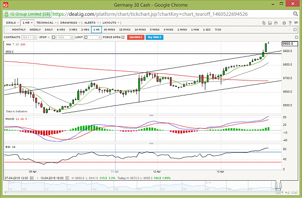
Task: Click the 9960.0 current price label
Action: (x=289, y=44)
